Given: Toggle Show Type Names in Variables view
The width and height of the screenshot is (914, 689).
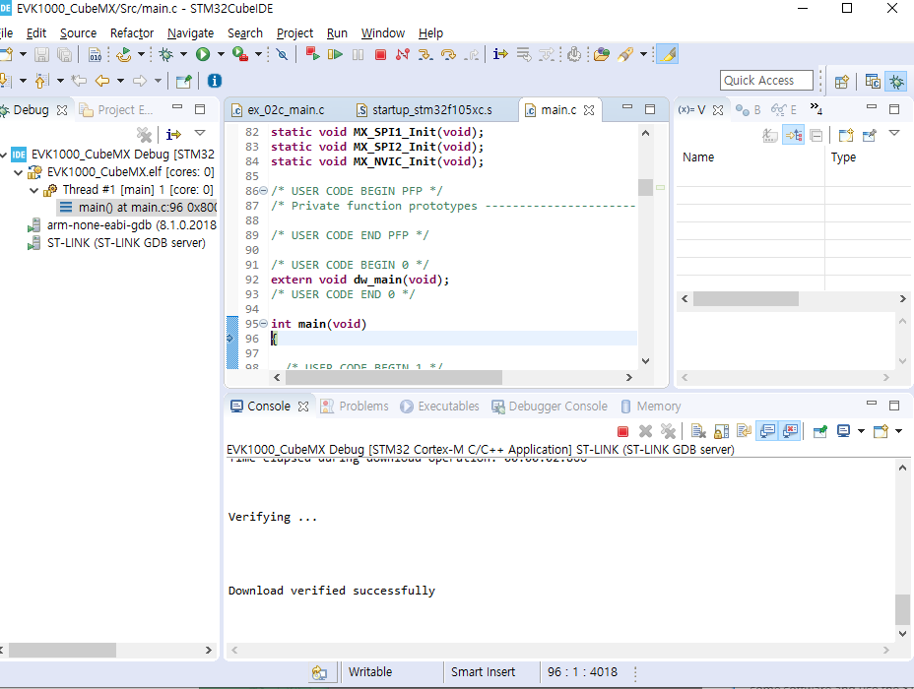Looking at the screenshot, I should pos(770,136).
